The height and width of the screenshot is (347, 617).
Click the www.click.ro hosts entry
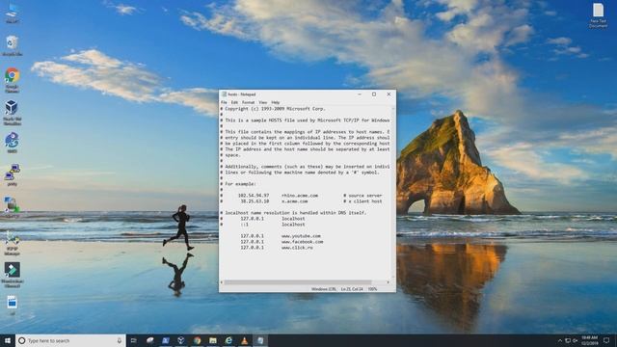[x=297, y=248]
